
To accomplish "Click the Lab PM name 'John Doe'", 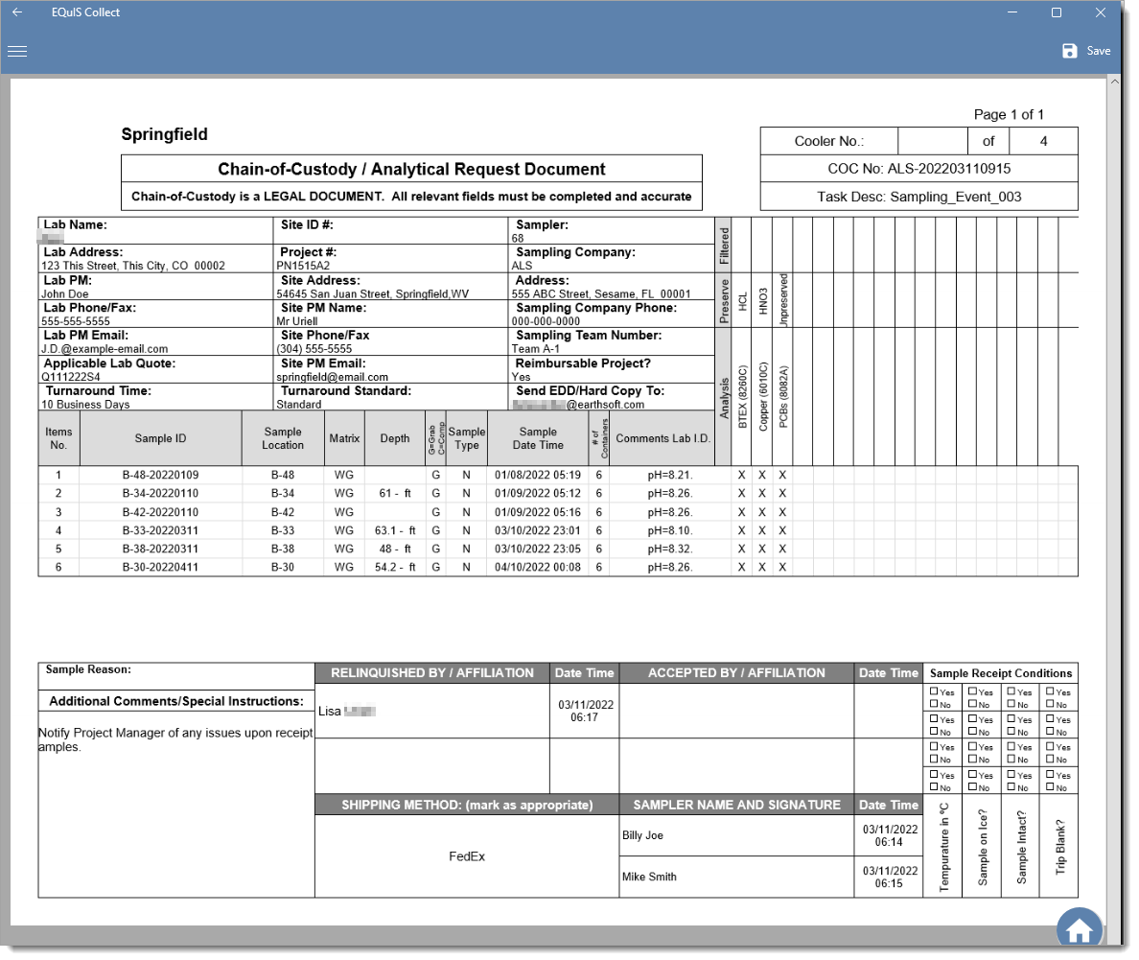I will point(64,294).
